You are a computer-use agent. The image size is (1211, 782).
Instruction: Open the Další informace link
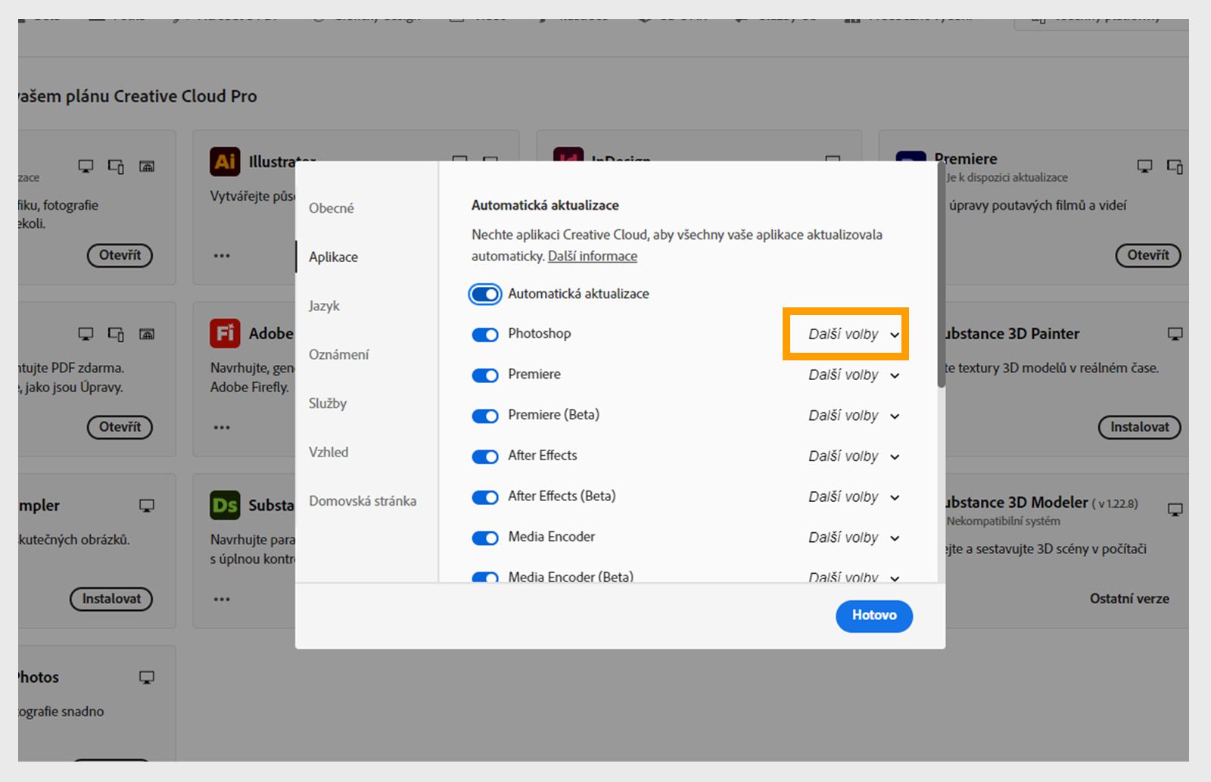pyautogui.click(x=593, y=256)
